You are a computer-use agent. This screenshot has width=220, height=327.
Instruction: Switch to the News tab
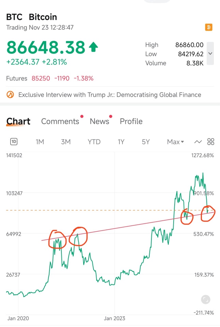tap(100, 121)
